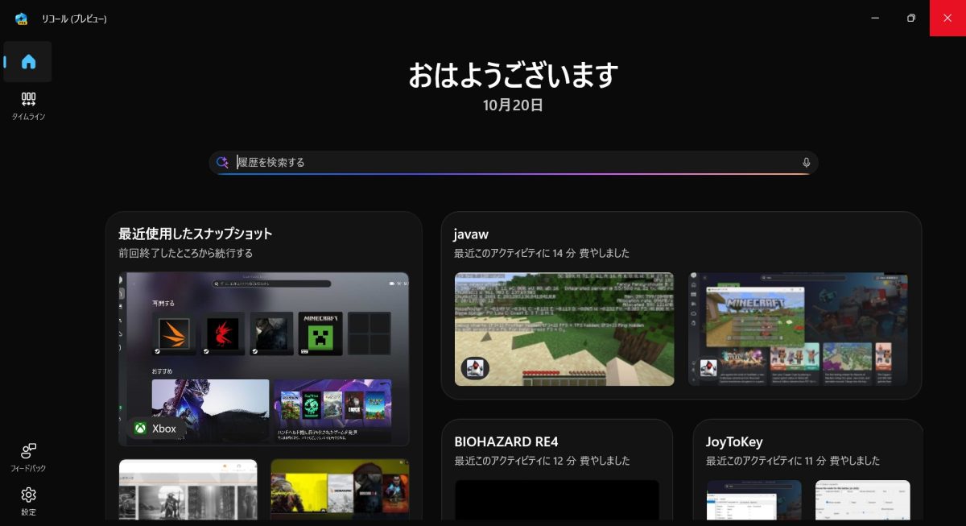Image resolution: width=966 pixels, height=526 pixels.
Task: Click the Recall search sparkle icon
Action: click(x=223, y=163)
